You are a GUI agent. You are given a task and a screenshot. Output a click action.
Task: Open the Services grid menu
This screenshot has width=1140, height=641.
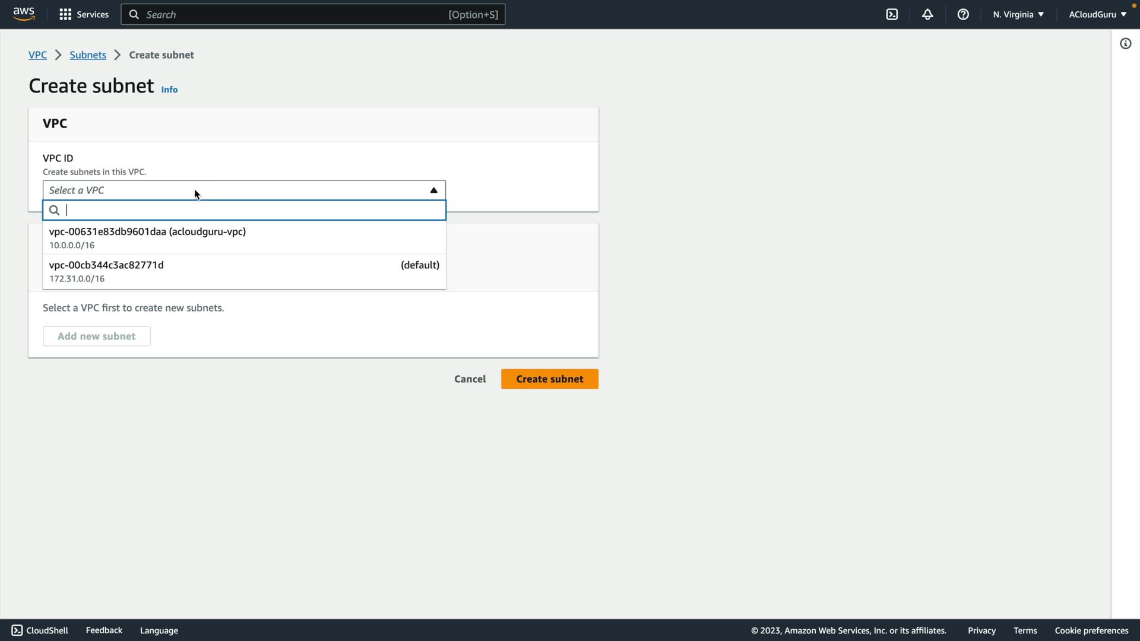[x=65, y=14]
